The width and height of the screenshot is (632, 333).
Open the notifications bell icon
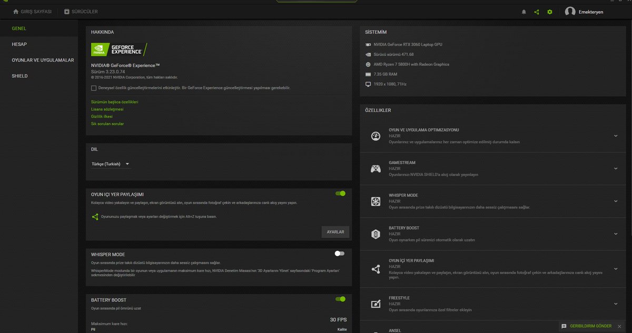(524, 12)
